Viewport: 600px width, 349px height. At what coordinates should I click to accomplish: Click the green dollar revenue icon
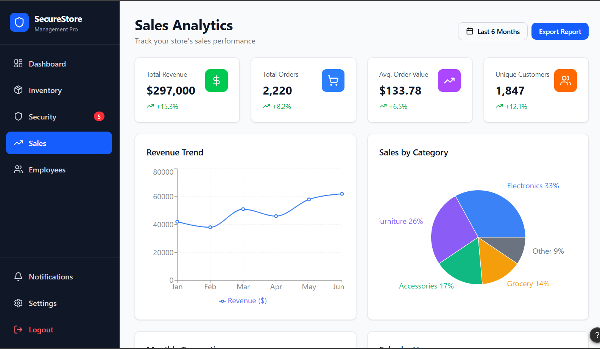coord(217,81)
